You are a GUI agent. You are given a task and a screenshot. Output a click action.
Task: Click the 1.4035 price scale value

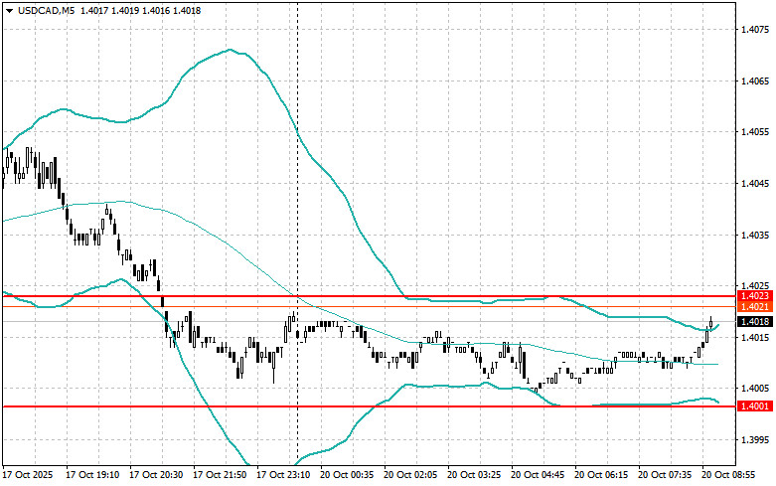tap(755, 236)
